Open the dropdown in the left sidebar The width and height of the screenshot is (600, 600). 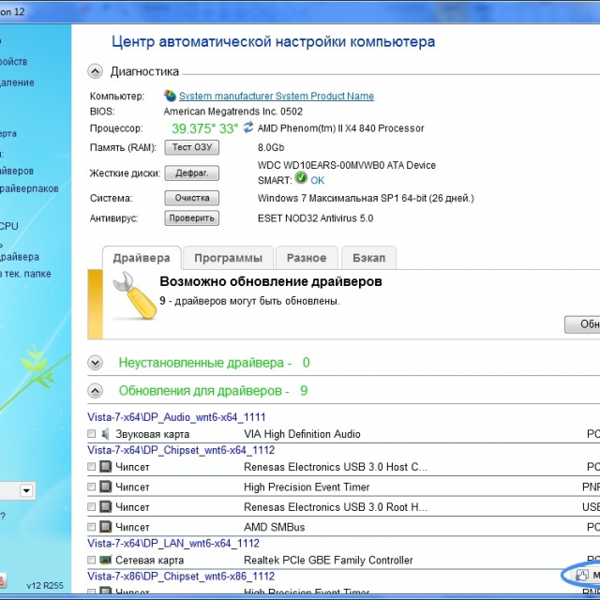(x=26, y=490)
